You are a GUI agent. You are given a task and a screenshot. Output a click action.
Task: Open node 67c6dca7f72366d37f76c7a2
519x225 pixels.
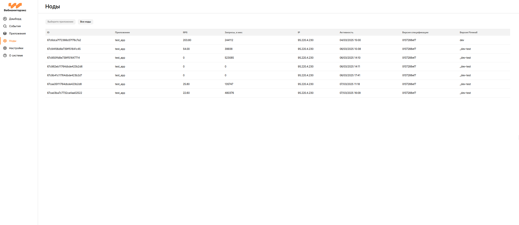pos(64,40)
